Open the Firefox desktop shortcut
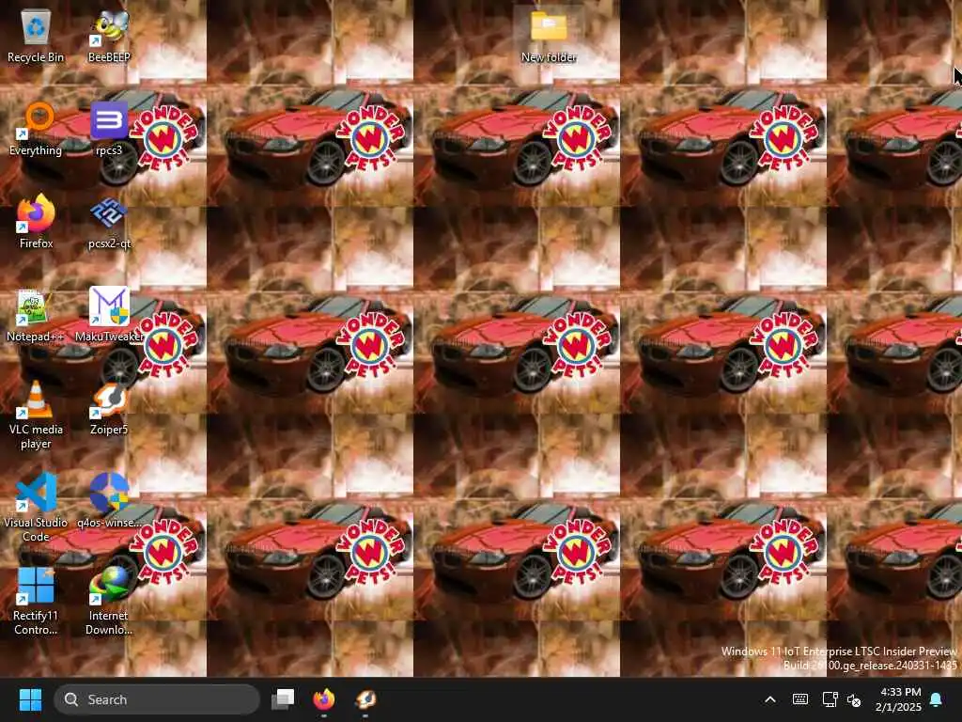 [x=36, y=222]
